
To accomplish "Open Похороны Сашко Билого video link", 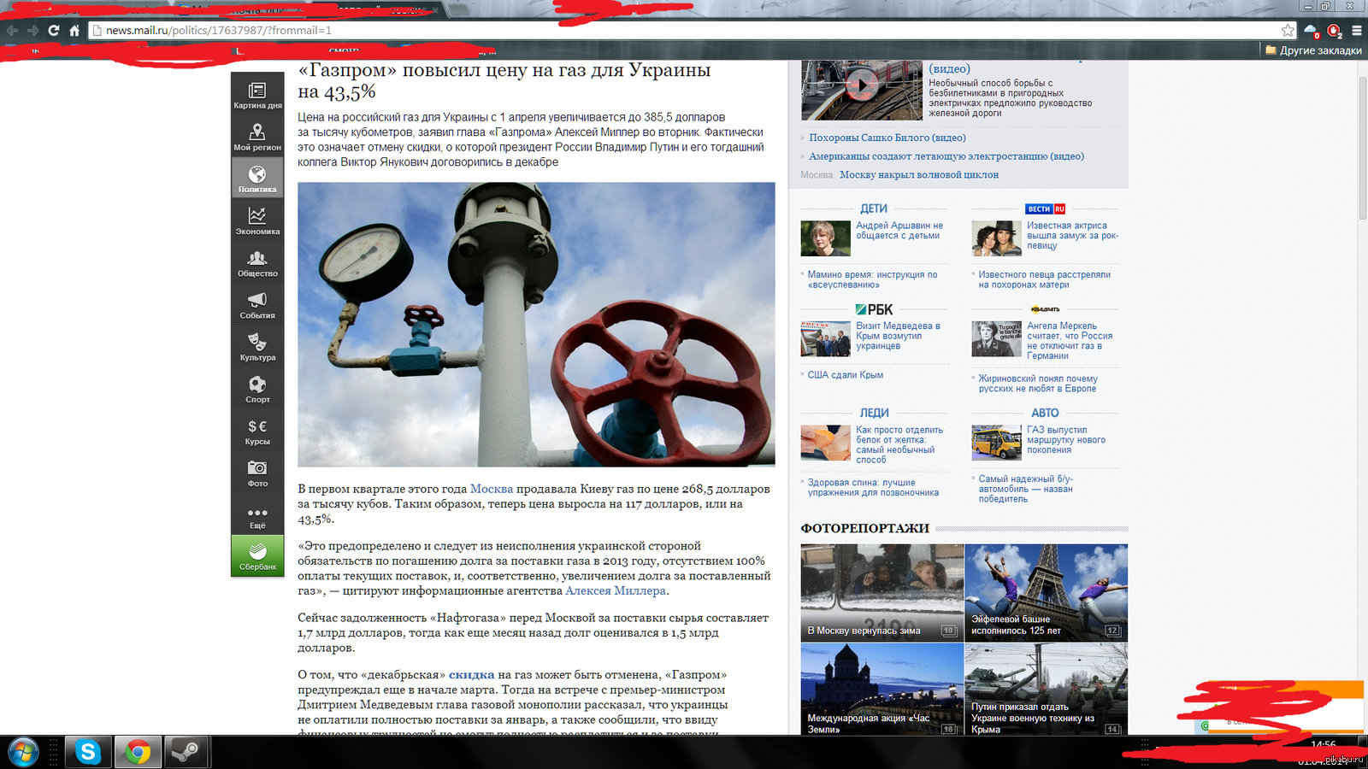I will pos(887,138).
